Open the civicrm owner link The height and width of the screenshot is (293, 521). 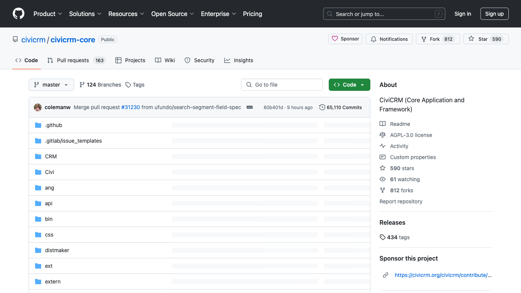pos(33,40)
